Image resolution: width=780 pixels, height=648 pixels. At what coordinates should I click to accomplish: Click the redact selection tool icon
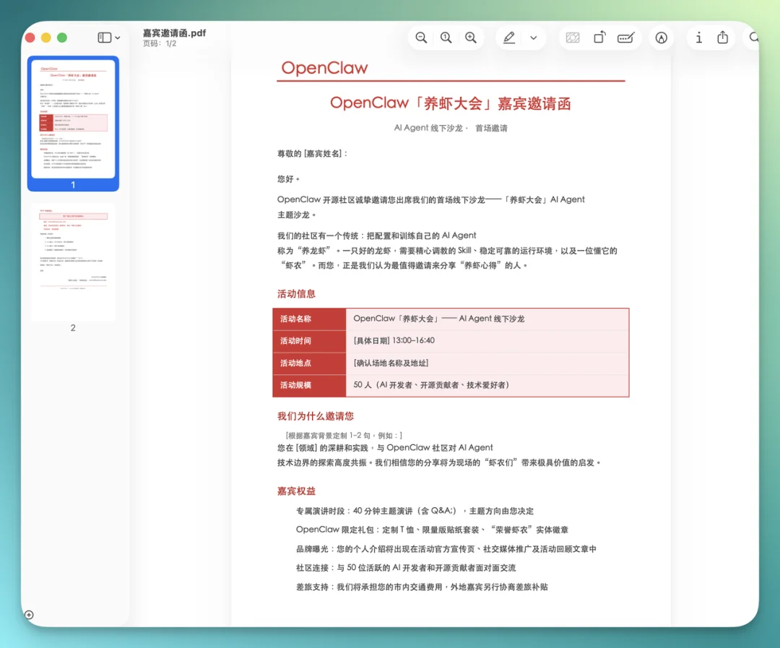pos(573,38)
